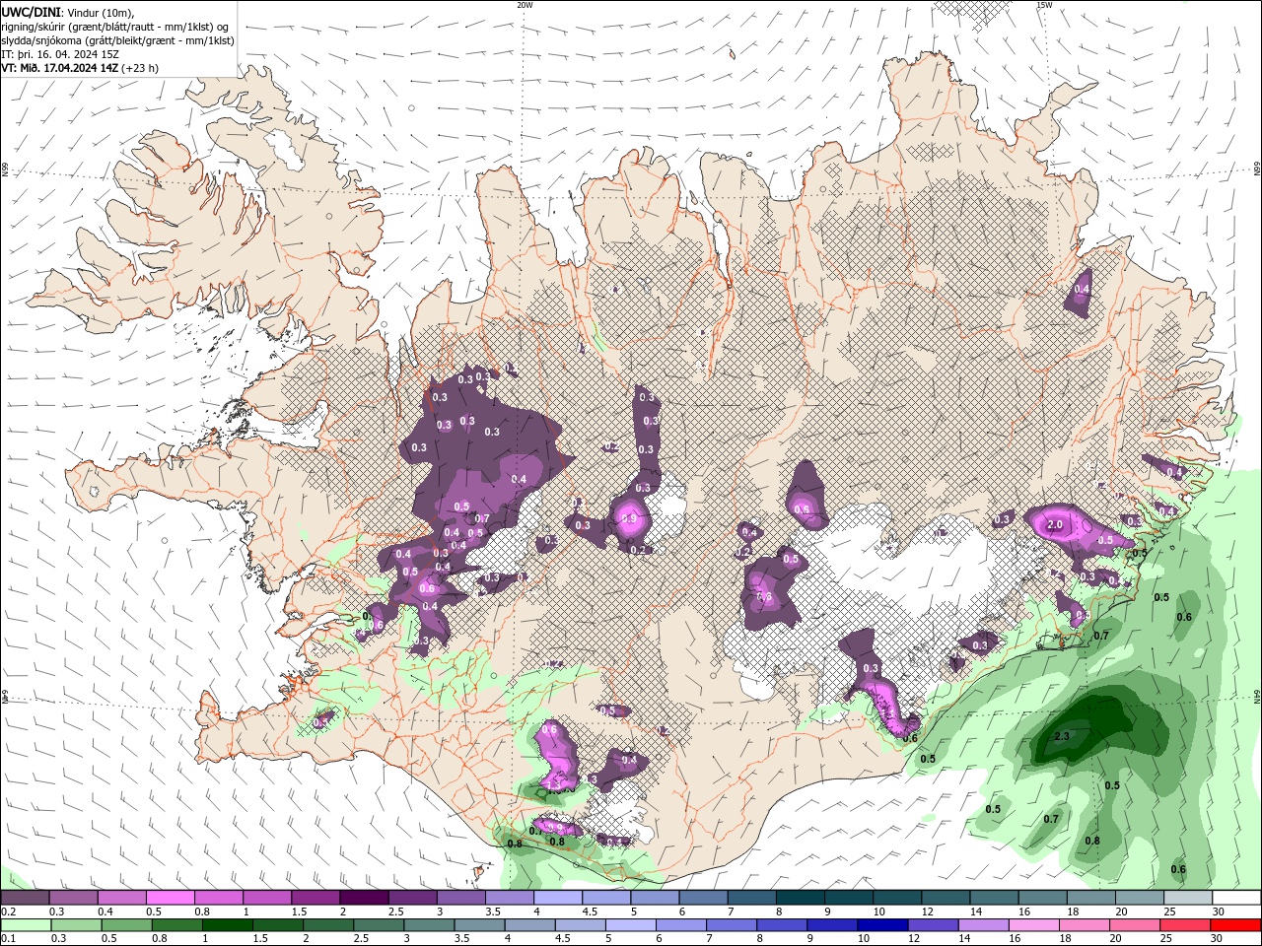The height and width of the screenshot is (946, 1262).
Task: Click the UWC/DINI title text
Action: point(32,12)
